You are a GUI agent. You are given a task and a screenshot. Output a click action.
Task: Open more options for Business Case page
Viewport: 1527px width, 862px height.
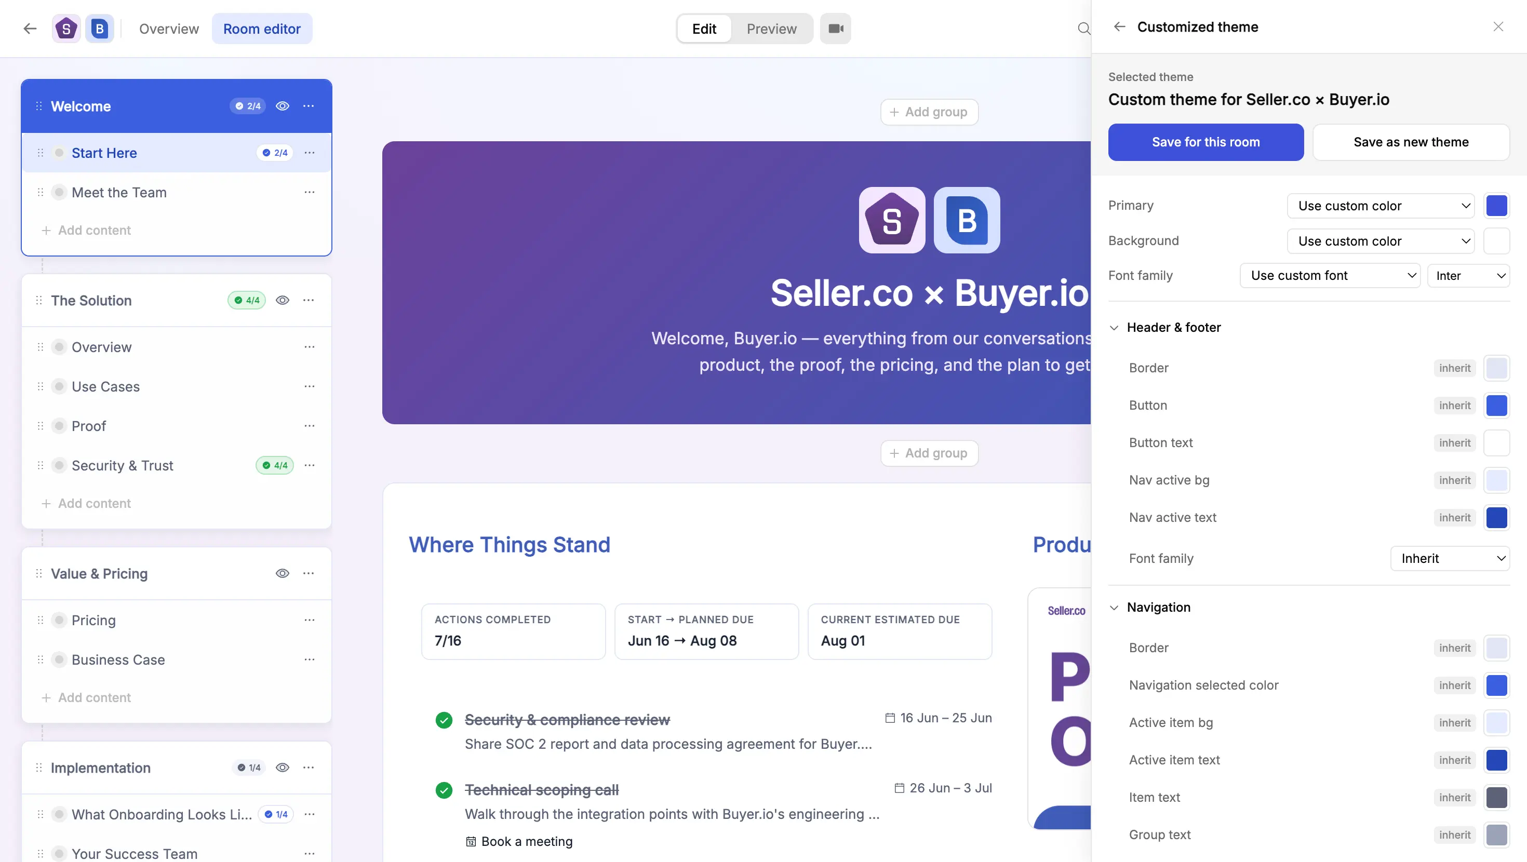click(x=309, y=659)
